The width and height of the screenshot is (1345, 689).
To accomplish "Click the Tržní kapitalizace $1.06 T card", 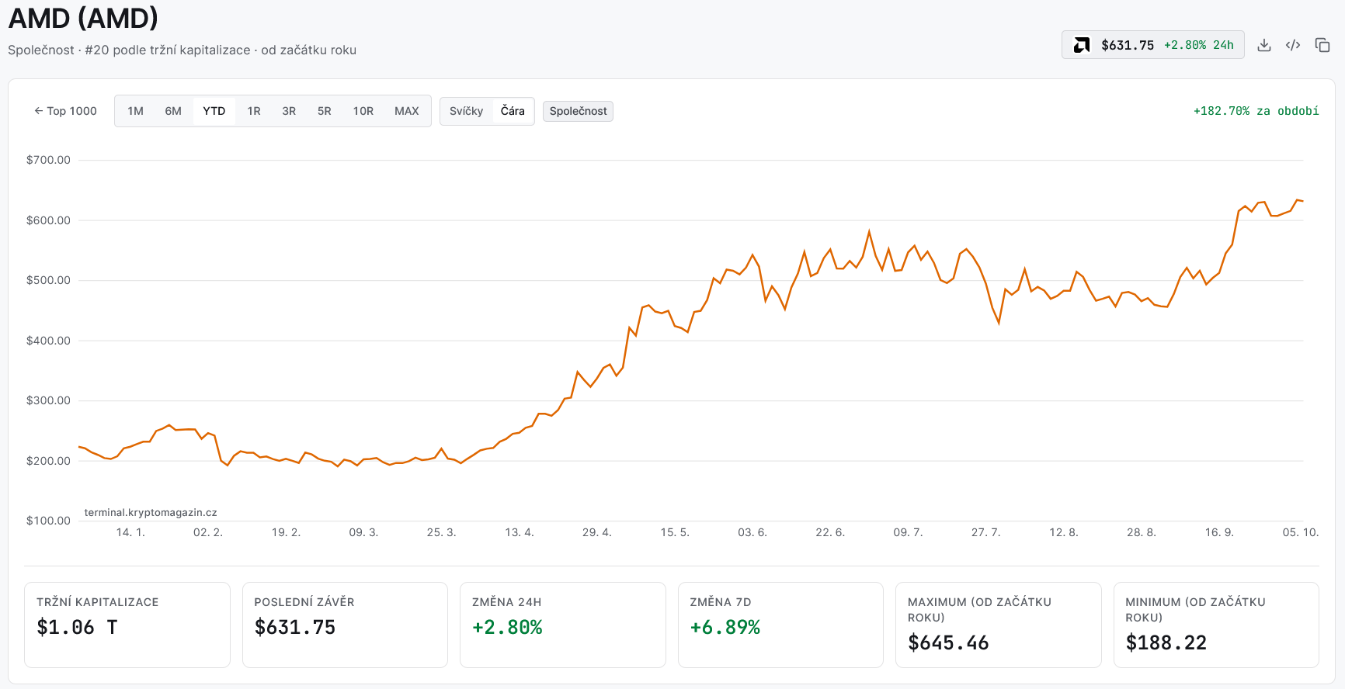I will [x=127, y=625].
